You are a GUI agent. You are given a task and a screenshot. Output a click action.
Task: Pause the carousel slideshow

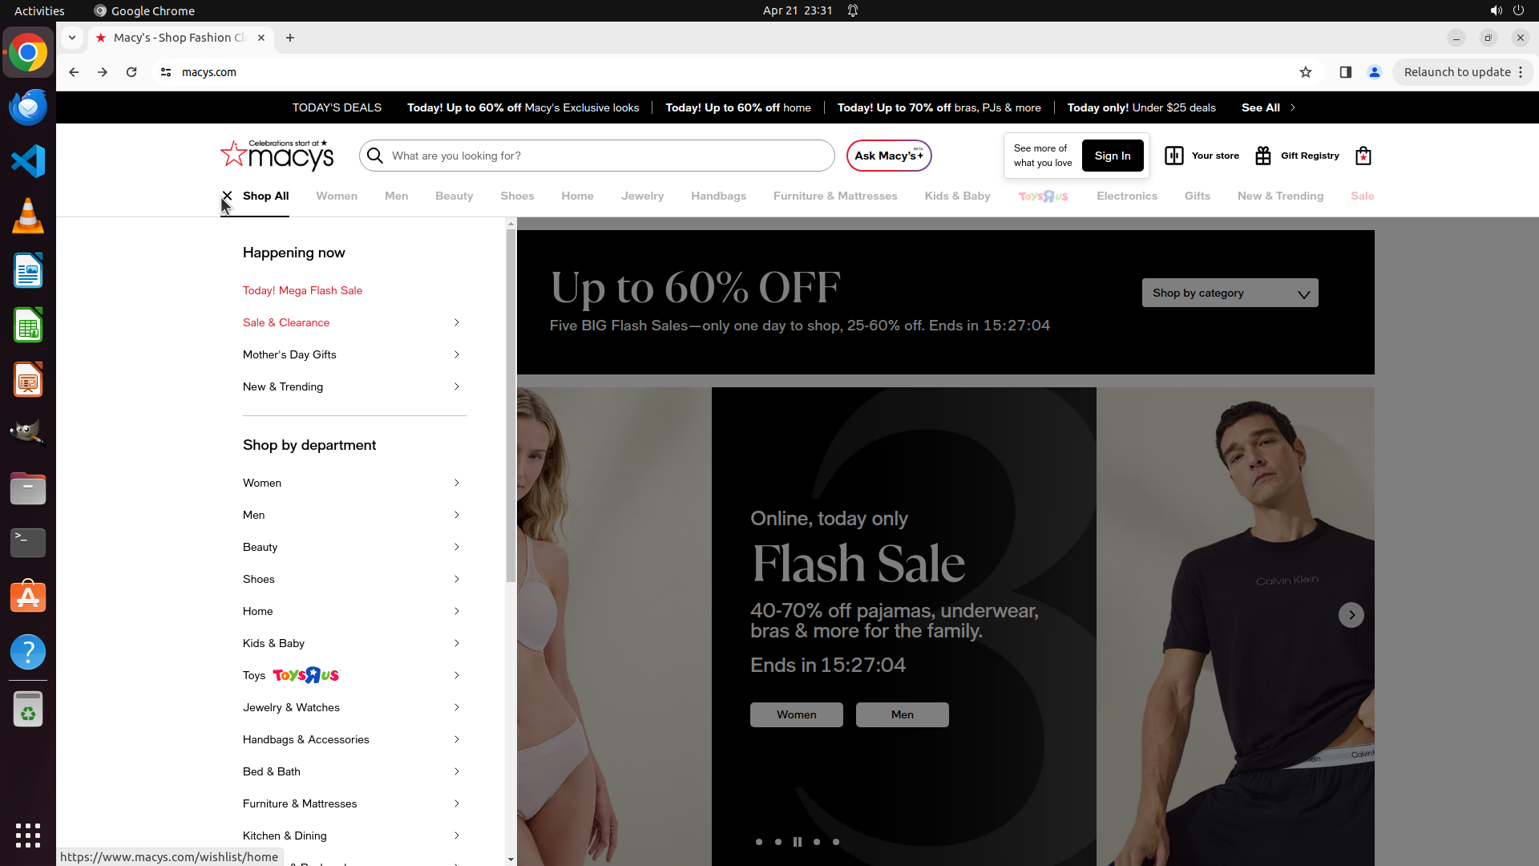click(x=798, y=842)
